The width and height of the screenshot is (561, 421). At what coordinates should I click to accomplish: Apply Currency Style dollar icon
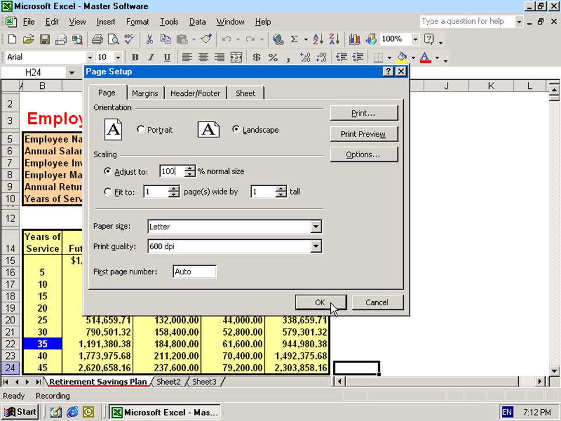257,57
